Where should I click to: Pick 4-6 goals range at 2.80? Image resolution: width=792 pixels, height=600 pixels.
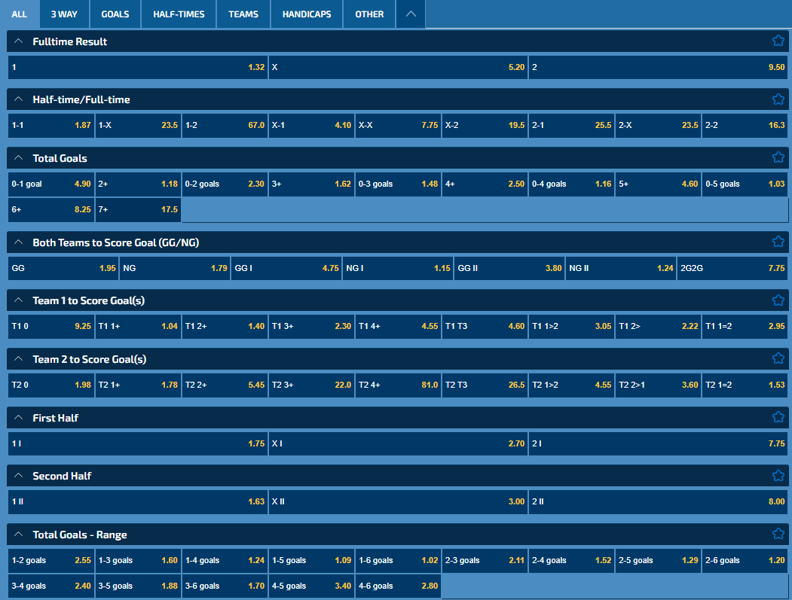tap(398, 586)
